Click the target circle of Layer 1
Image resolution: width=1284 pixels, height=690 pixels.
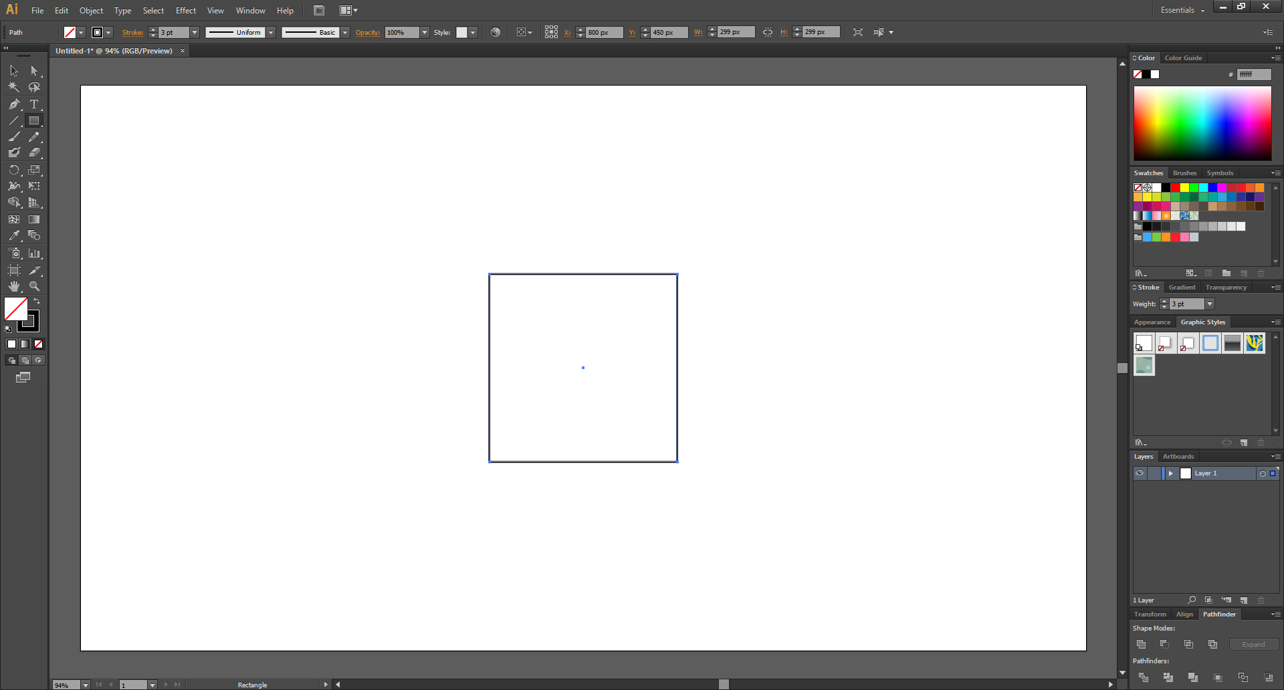[1263, 473]
